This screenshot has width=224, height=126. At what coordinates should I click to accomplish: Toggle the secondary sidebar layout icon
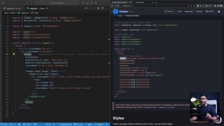(x=92, y=3)
